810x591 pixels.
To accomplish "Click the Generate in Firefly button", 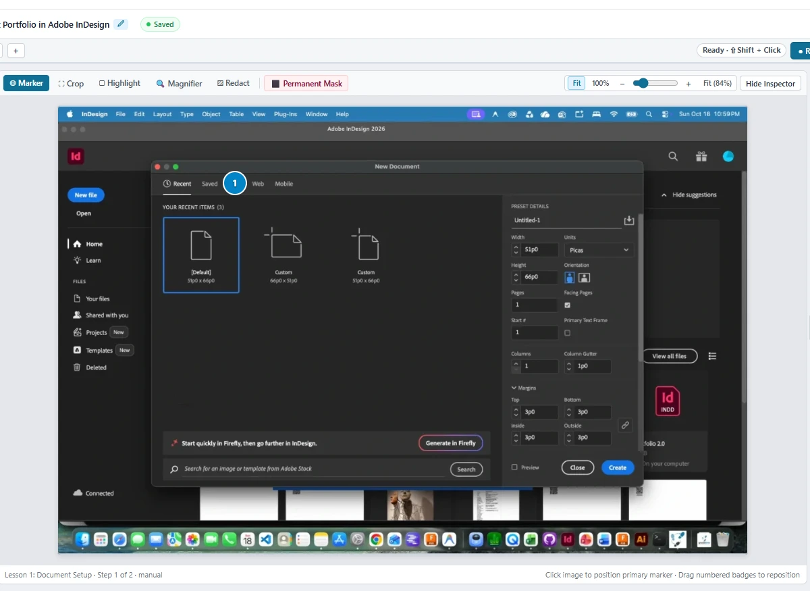I will pyautogui.click(x=451, y=443).
